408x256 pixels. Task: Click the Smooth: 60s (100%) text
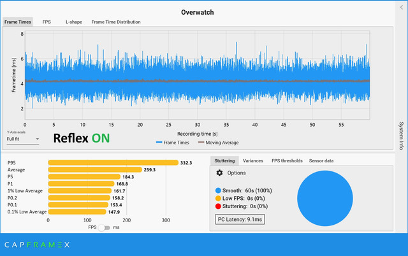pos(247,190)
